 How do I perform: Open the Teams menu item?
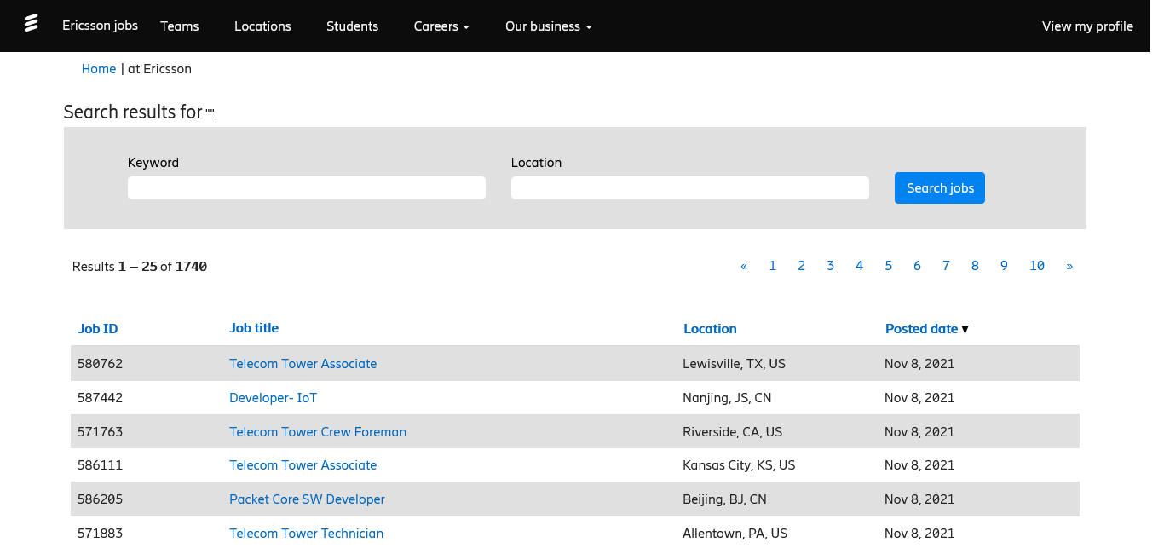click(x=180, y=26)
